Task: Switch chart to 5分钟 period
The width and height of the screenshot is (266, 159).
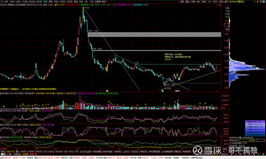Action: click(18, 2)
